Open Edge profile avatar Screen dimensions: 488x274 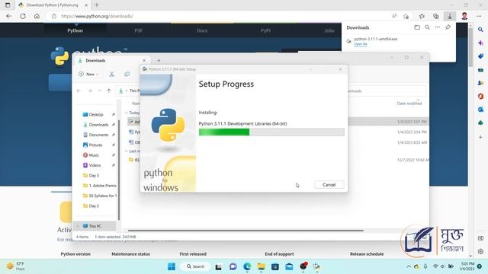click(464, 16)
